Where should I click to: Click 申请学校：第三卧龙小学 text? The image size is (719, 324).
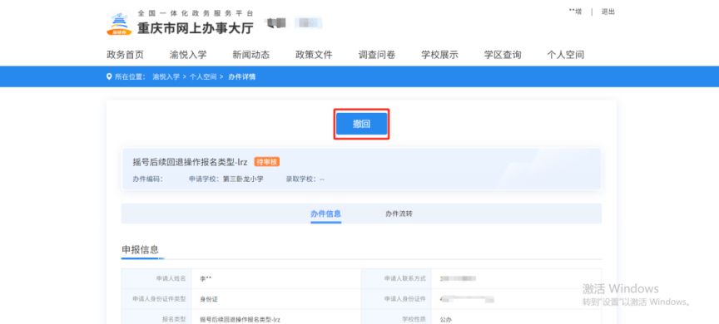click(x=226, y=179)
